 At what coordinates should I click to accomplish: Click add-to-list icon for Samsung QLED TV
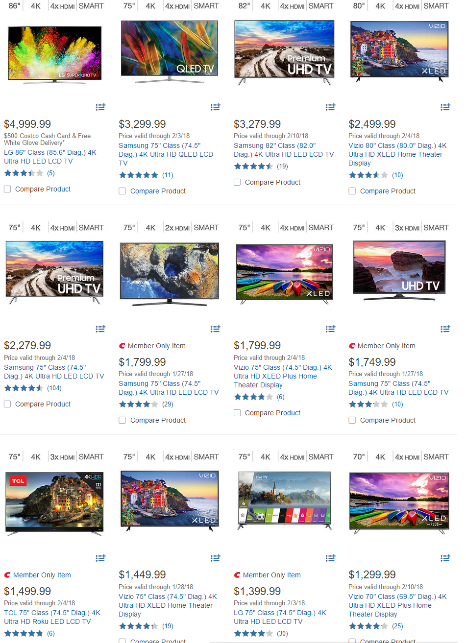click(216, 107)
